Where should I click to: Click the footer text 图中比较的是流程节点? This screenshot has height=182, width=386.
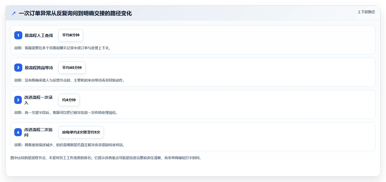(106, 158)
